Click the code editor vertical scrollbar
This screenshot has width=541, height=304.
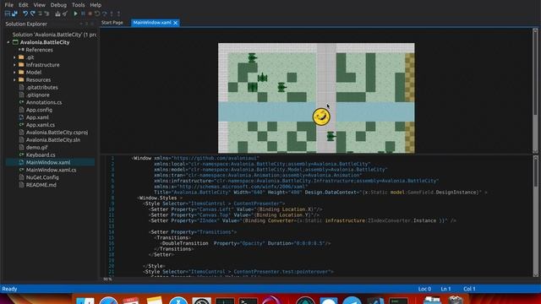(535, 216)
